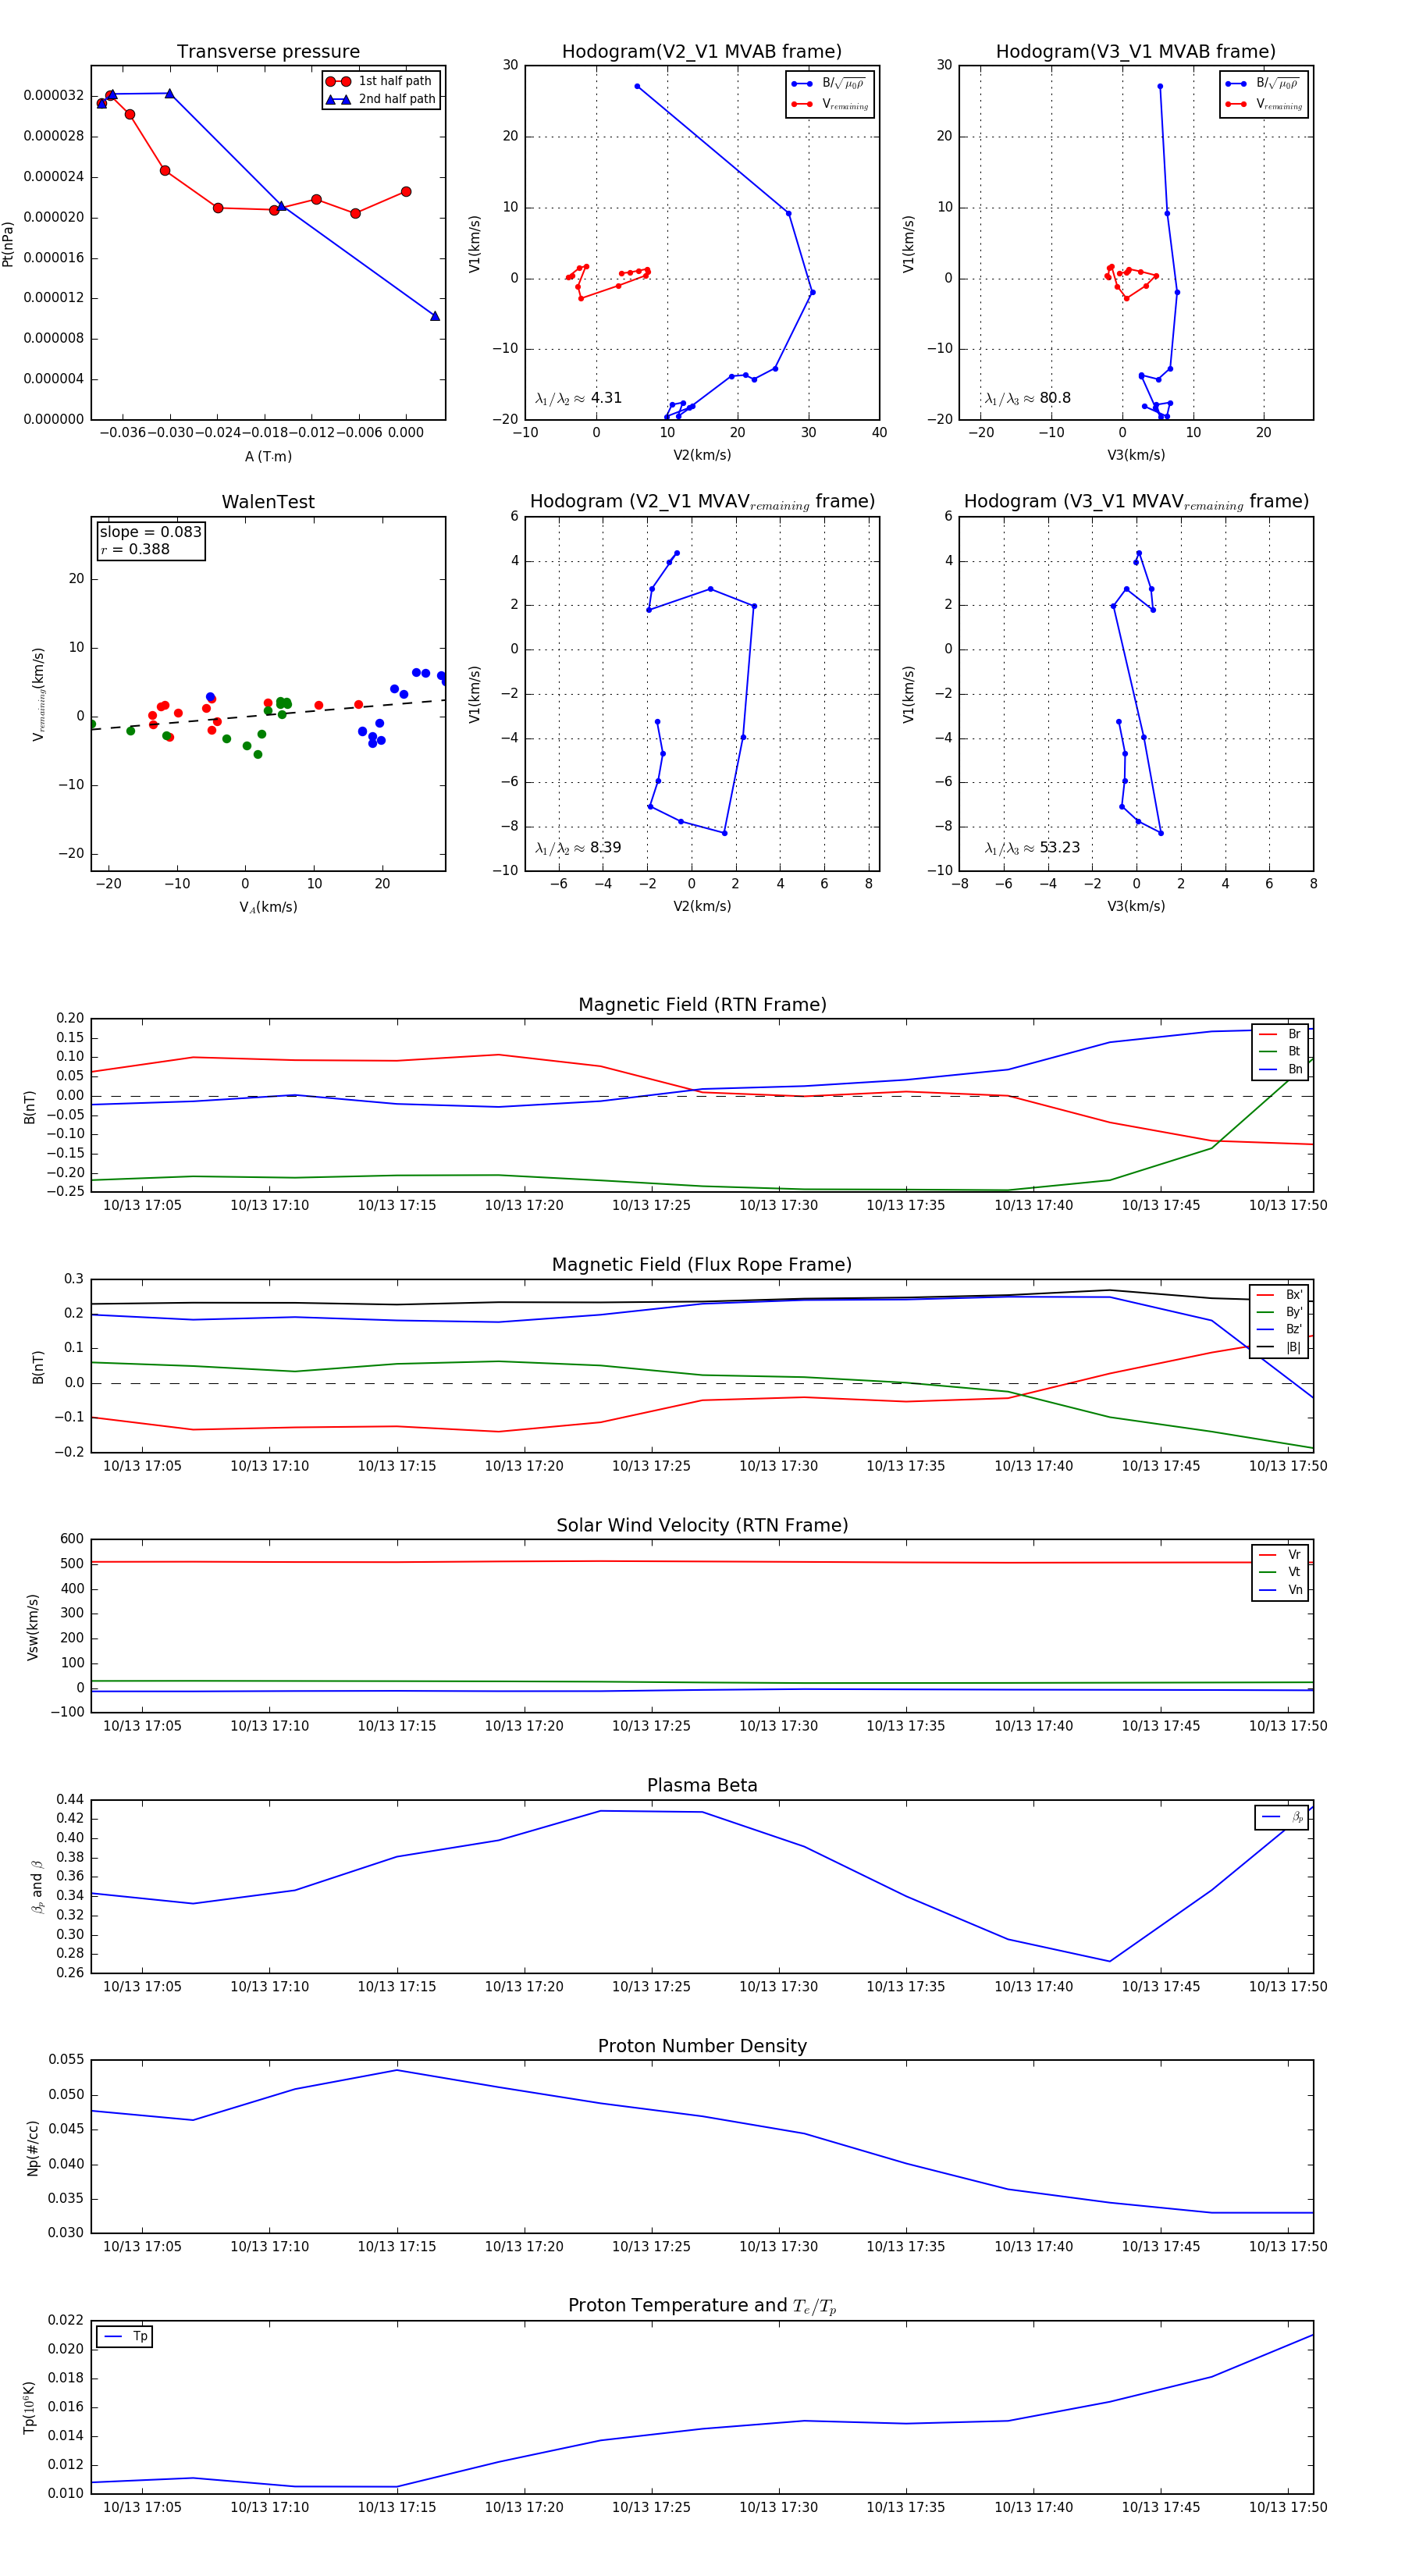This screenshot has height=2576, width=1405.
Task: Click the 'Transverse pressure' plot title
Action: point(268,52)
